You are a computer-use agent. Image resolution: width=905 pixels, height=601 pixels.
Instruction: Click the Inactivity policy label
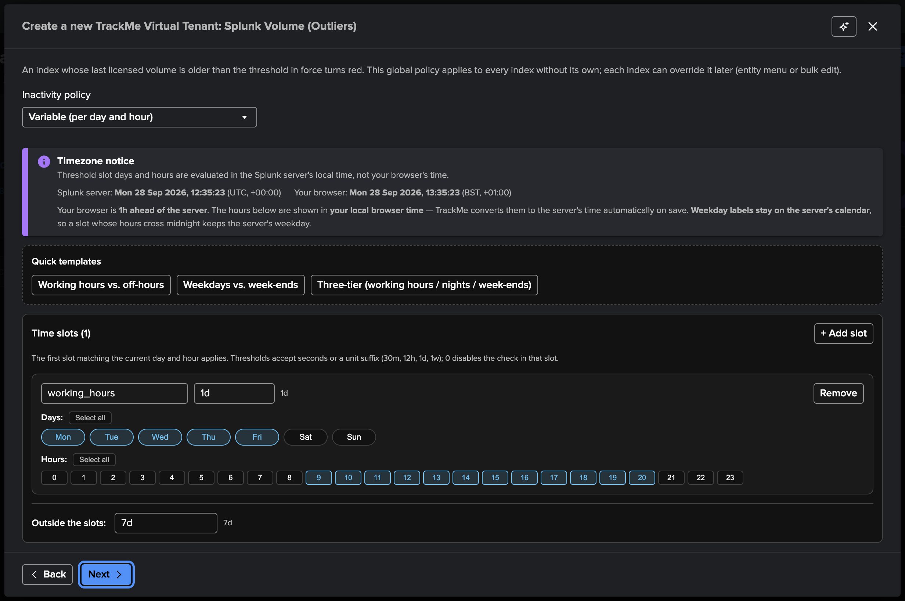[56, 95]
